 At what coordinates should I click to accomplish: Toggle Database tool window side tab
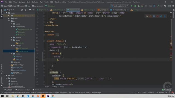pos(174,13)
